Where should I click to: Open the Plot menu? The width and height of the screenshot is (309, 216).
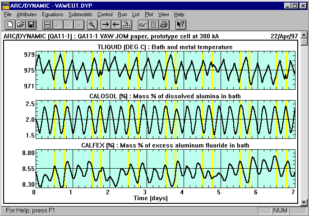pyautogui.click(x=149, y=14)
